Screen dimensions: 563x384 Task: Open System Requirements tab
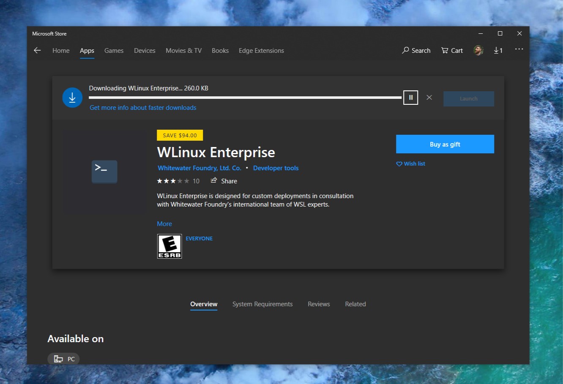click(x=262, y=304)
